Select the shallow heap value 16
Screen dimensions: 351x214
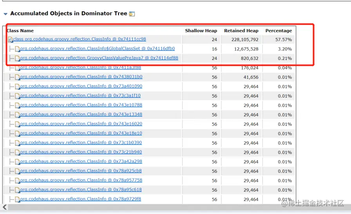[214, 49]
